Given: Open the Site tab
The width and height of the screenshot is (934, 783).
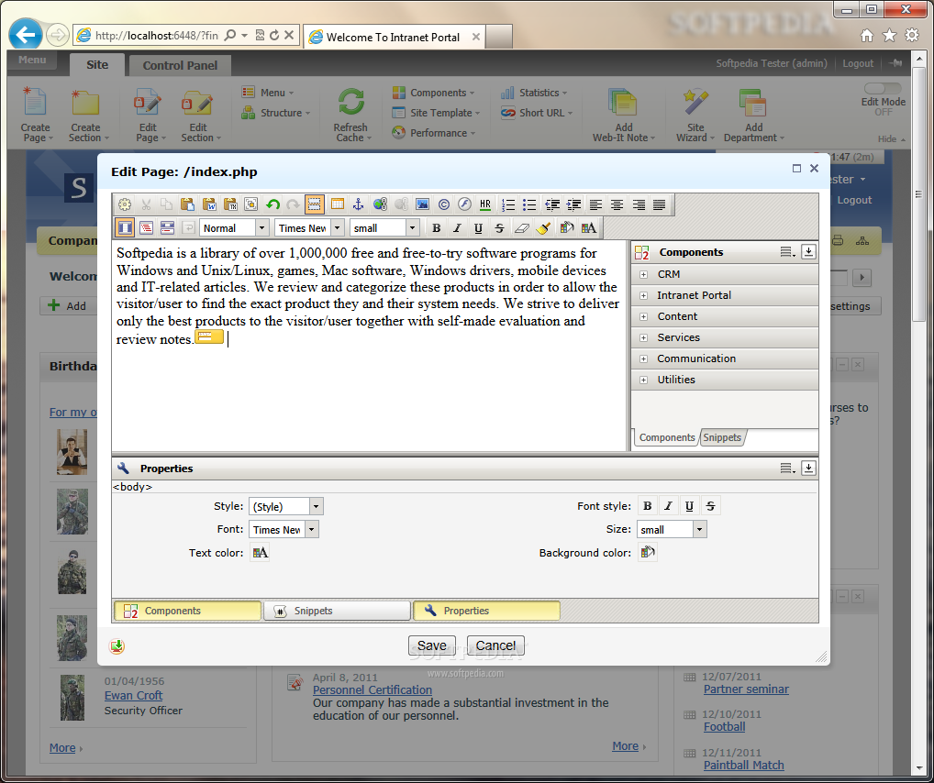Looking at the screenshot, I should pos(97,65).
